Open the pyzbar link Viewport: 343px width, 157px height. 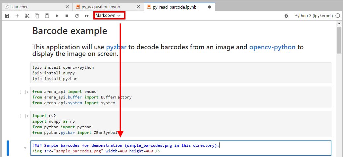[116, 47]
